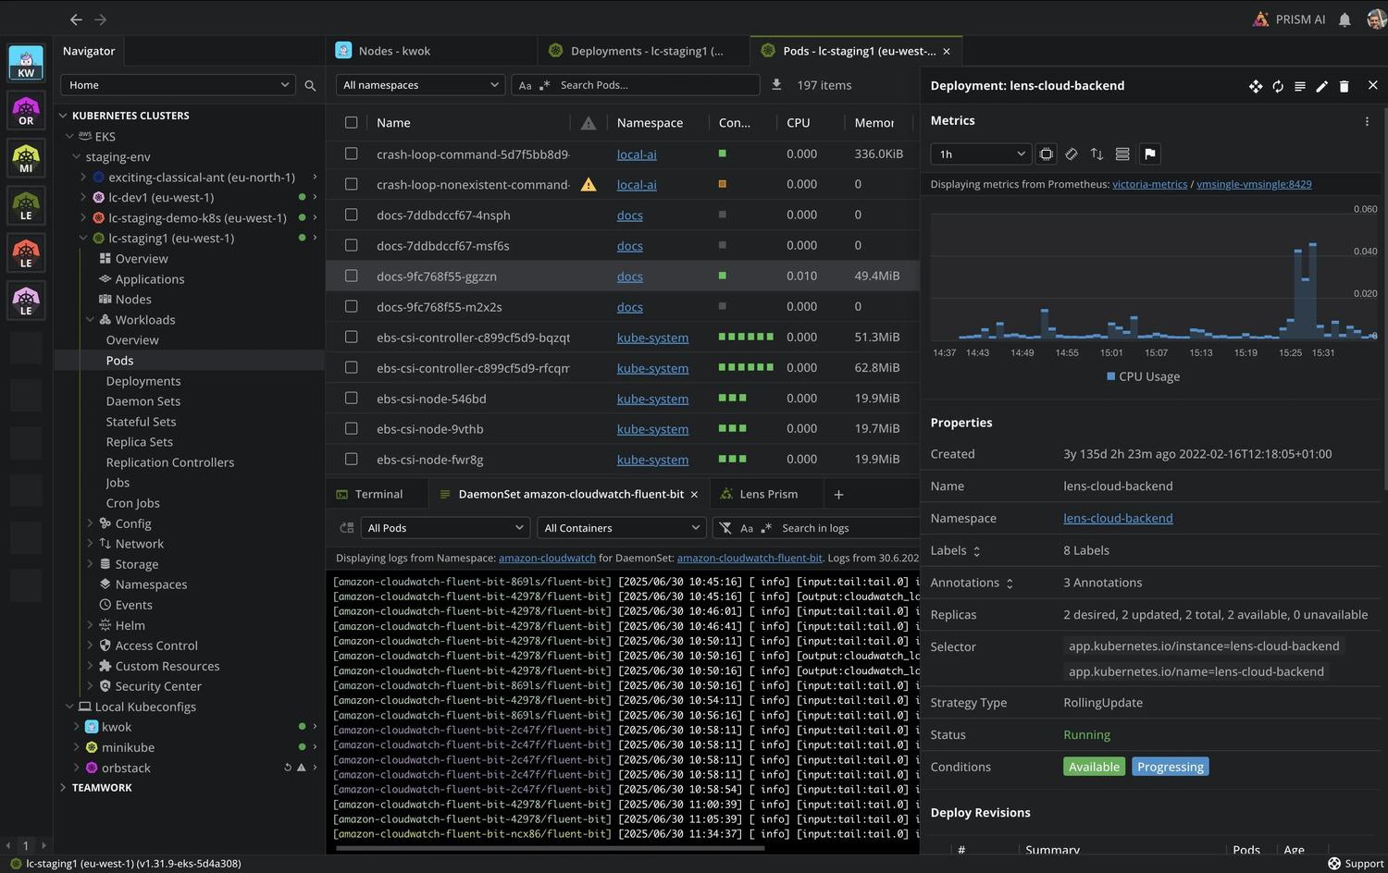This screenshot has height=873, width=1388.
Task: Change the metrics time range from 1h
Action: tap(979, 154)
